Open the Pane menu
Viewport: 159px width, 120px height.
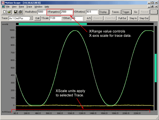click(21, 7)
